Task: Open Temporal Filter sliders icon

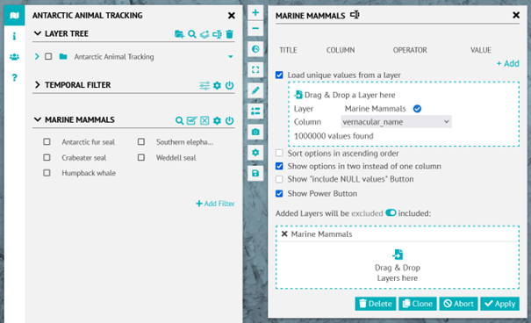Action: (x=205, y=85)
